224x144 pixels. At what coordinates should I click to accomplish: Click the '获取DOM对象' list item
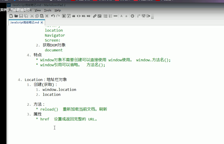54,45
